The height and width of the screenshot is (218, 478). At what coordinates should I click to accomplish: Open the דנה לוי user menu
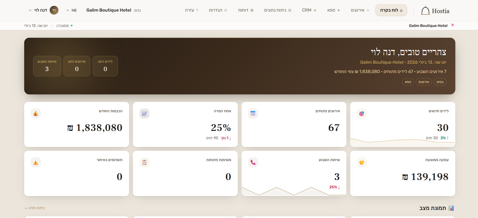[43, 10]
